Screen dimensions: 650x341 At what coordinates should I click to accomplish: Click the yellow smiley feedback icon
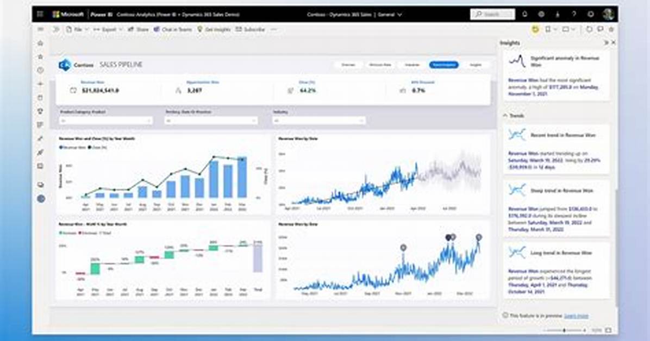point(535,29)
